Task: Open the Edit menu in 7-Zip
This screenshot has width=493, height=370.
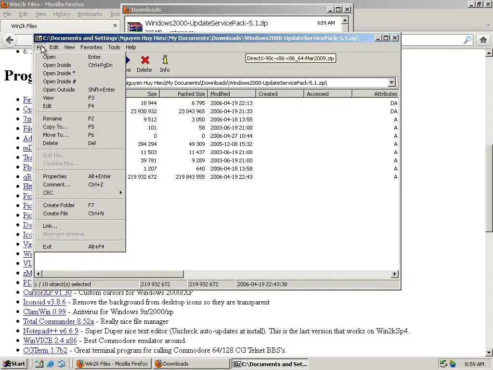Action: [x=54, y=47]
